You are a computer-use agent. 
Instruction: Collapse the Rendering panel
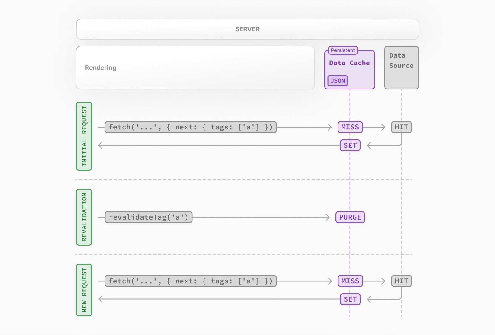[x=195, y=67]
